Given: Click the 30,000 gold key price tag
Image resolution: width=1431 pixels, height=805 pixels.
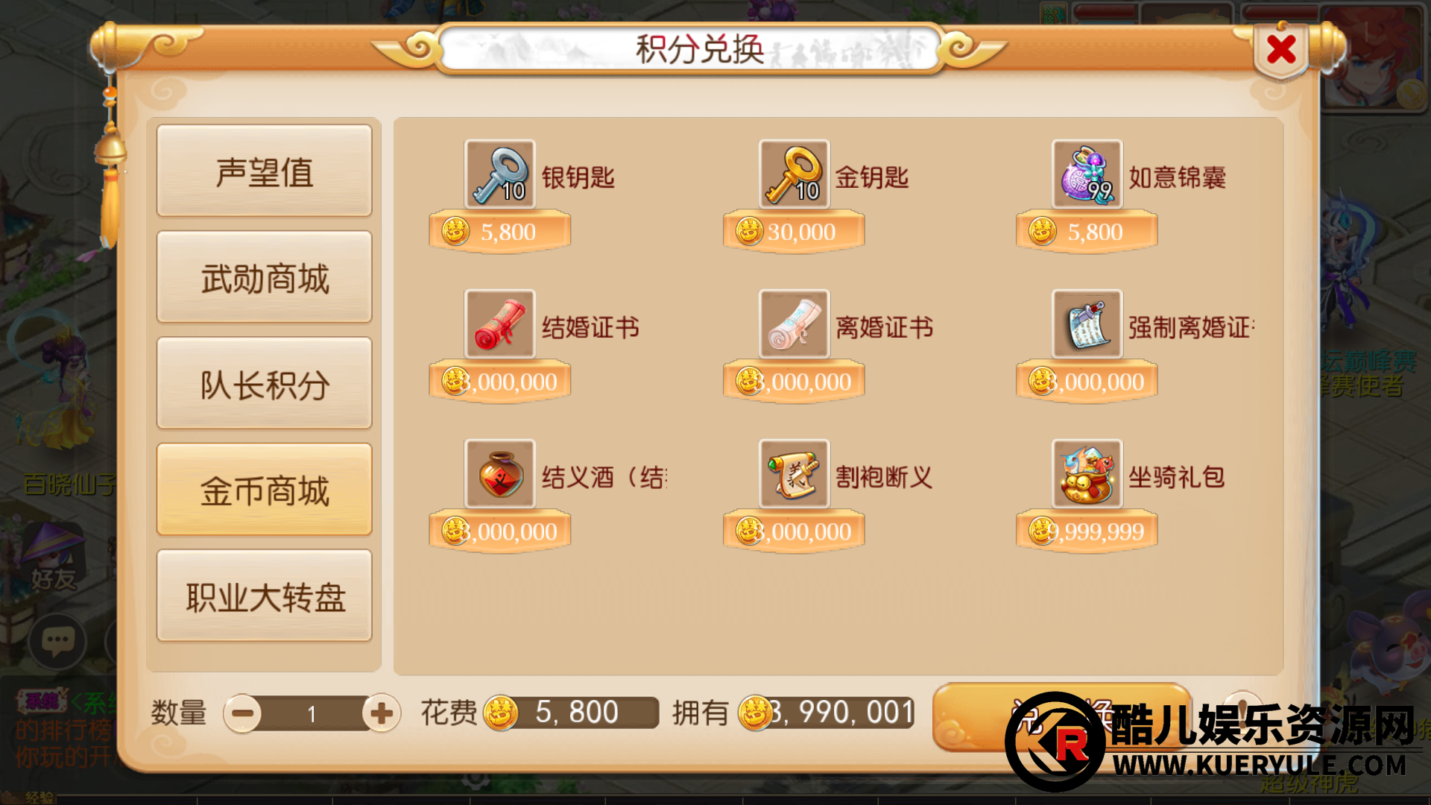Looking at the screenshot, I should [x=794, y=232].
